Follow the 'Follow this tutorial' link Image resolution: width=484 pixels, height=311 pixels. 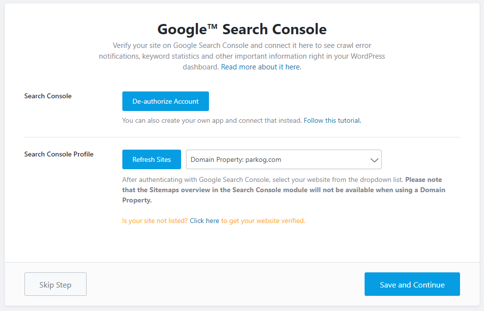pos(332,120)
